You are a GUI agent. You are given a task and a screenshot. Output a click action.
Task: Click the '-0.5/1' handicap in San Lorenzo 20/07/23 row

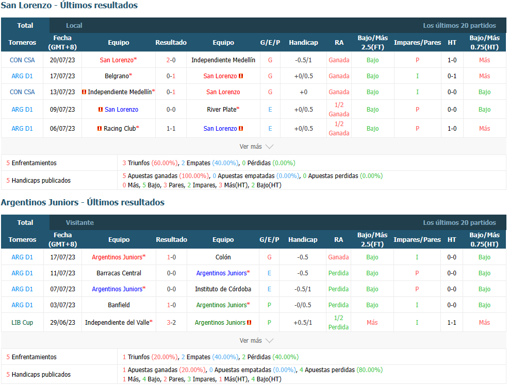pyautogui.click(x=304, y=60)
